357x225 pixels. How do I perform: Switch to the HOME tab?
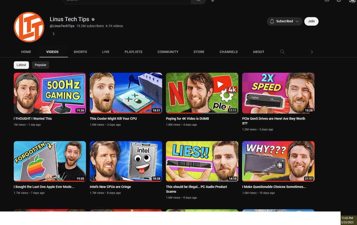[x=26, y=52]
